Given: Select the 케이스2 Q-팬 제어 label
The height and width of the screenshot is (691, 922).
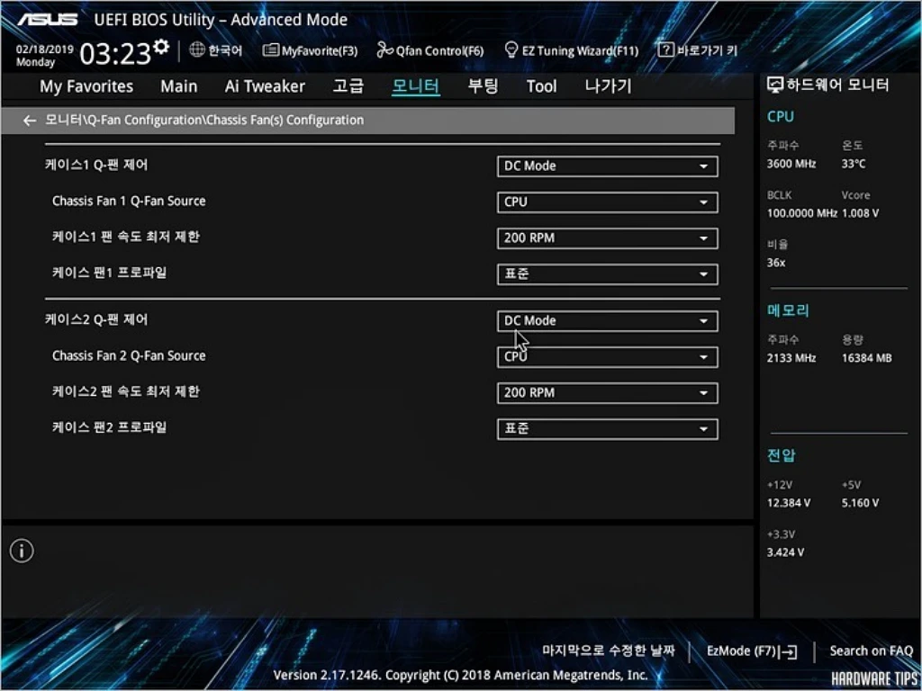Looking at the screenshot, I should click(96, 319).
